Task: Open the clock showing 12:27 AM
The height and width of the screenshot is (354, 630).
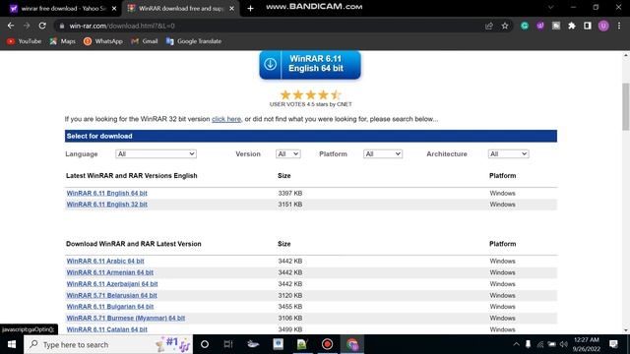Action: (x=587, y=344)
